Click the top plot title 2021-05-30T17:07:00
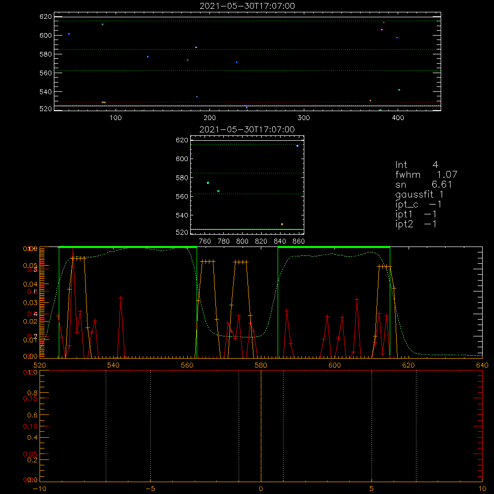Image resolution: width=494 pixels, height=494 pixels. click(x=247, y=6)
